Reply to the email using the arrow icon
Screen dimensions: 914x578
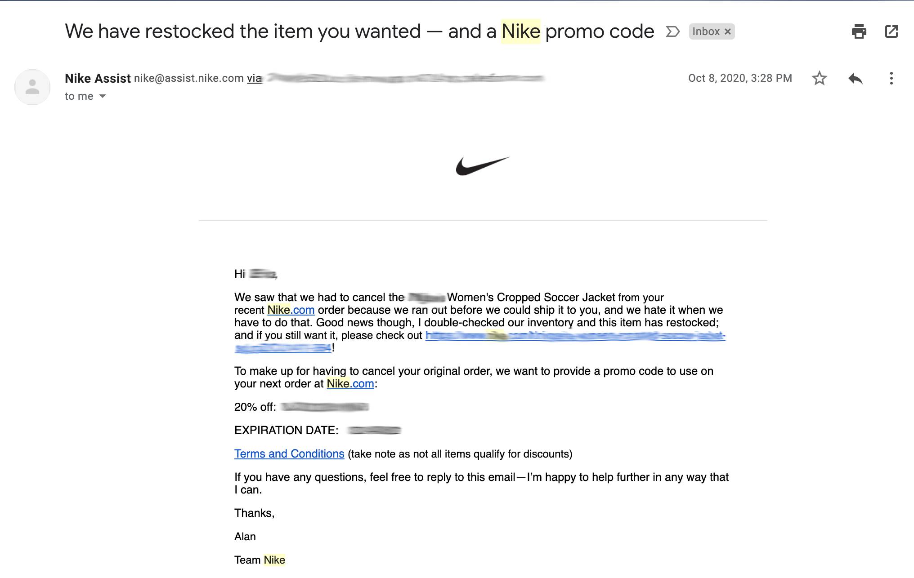click(855, 79)
